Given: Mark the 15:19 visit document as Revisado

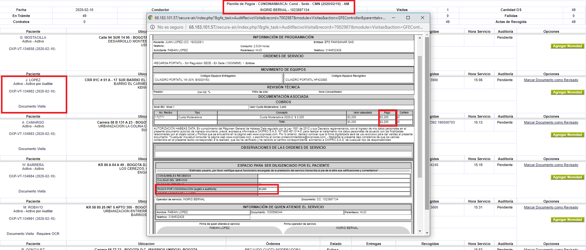Looking at the screenshot, I should coord(551,165).
